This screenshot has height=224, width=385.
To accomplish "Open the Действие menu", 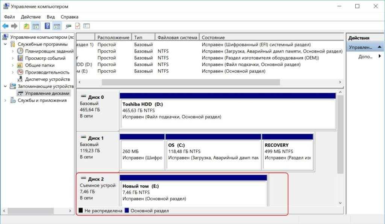I will (x=31, y=17).
